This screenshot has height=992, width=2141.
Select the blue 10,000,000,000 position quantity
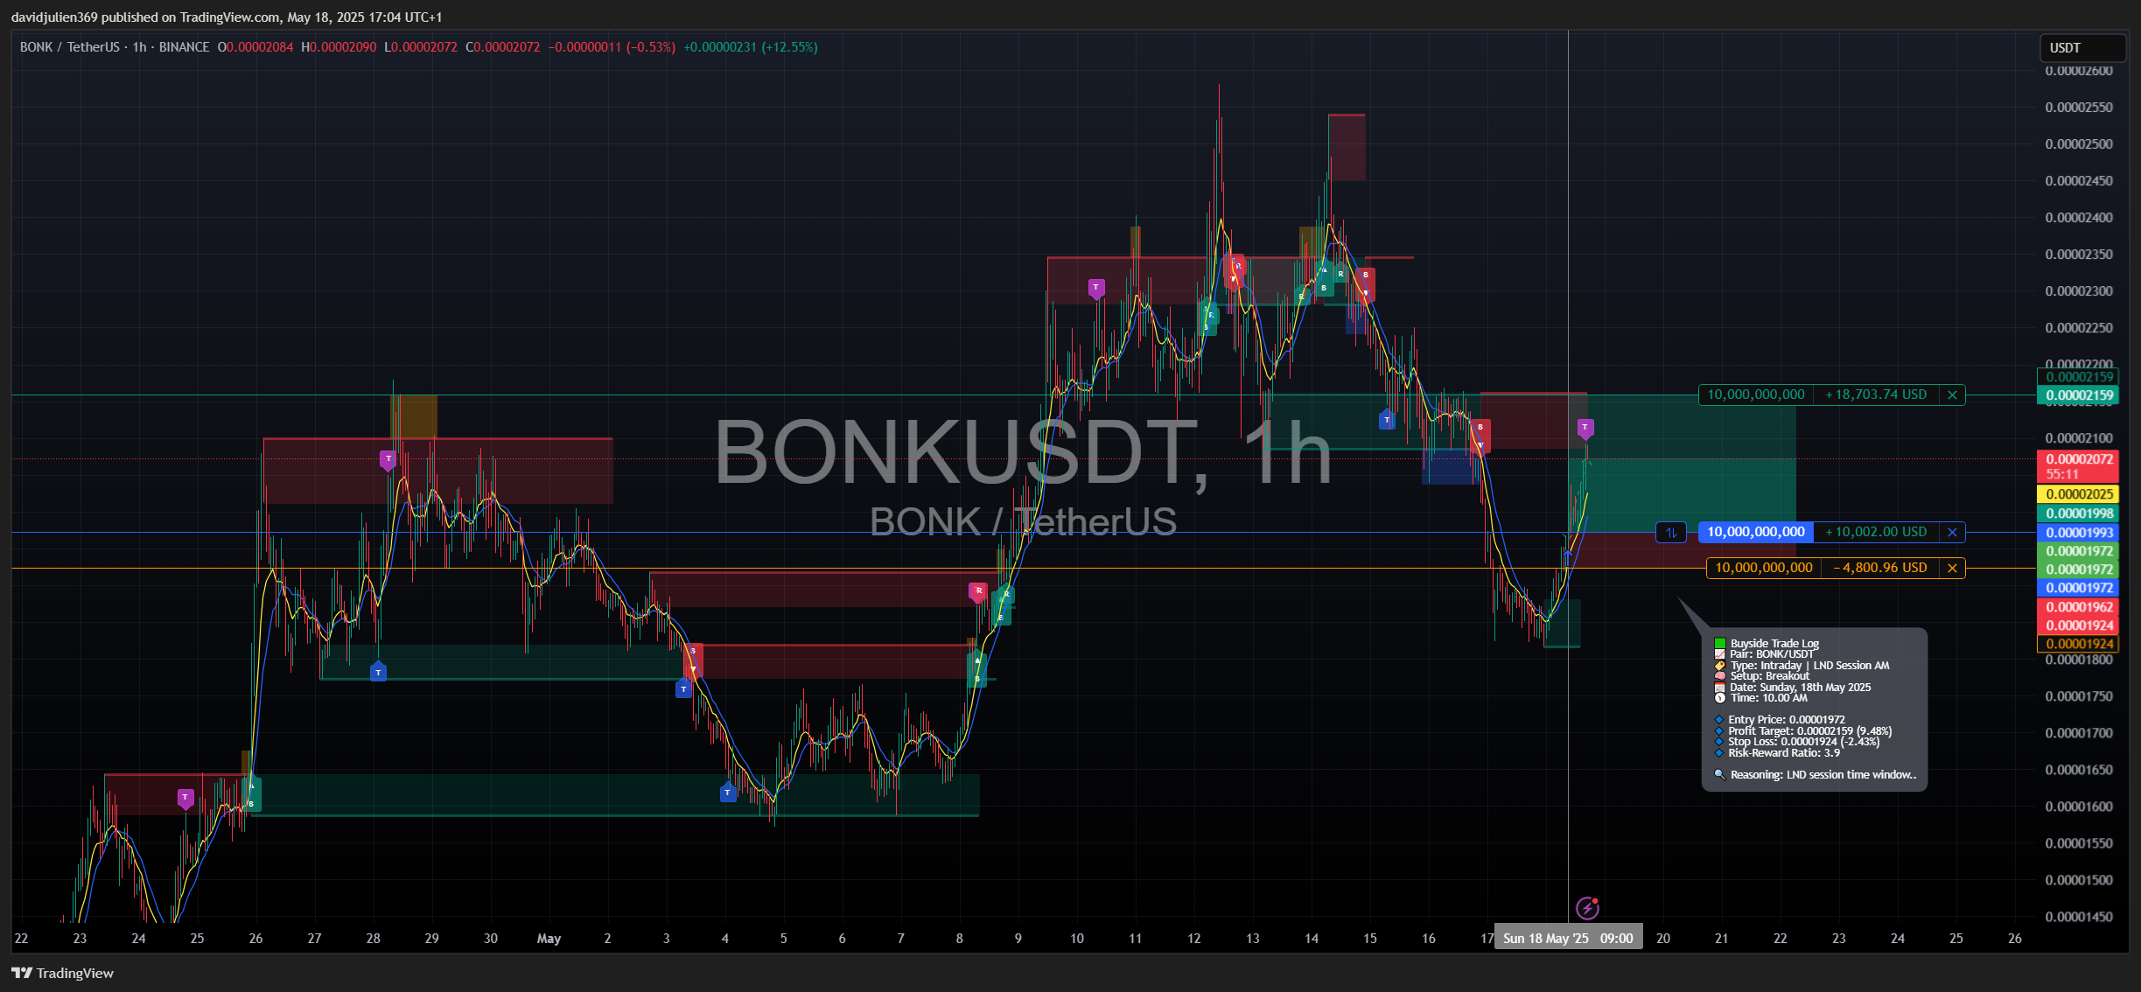click(1756, 533)
